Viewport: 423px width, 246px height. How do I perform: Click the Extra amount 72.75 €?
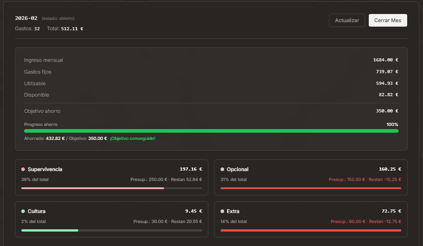(391, 211)
